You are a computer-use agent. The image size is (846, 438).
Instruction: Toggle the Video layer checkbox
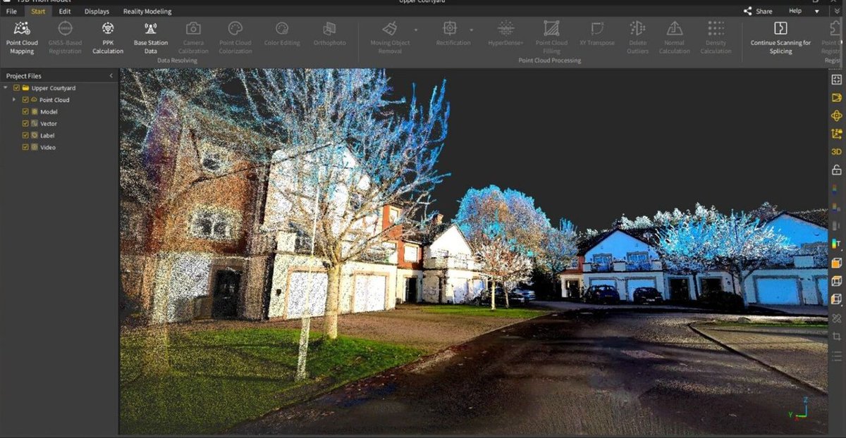point(25,147)
